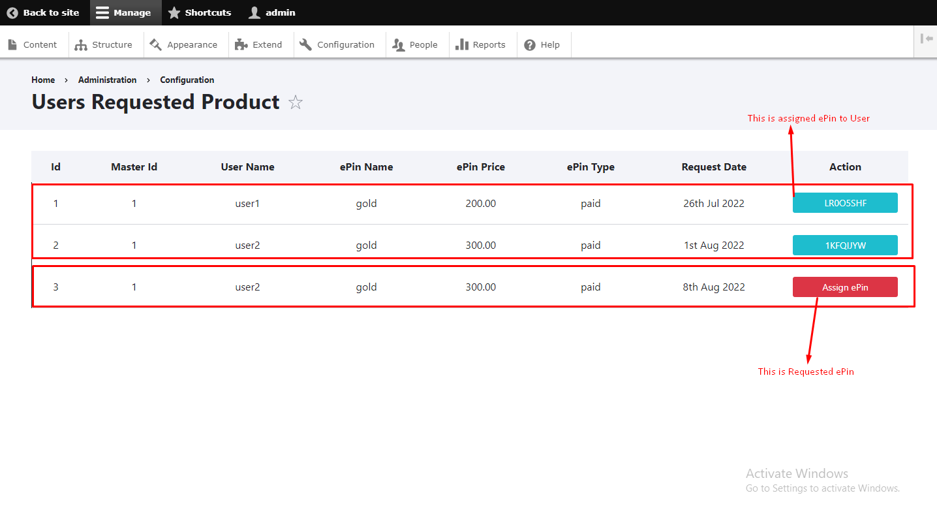Click Configuration breadcrumb link
This screenshot has height=521, width=937.
[x=187, y=80]
